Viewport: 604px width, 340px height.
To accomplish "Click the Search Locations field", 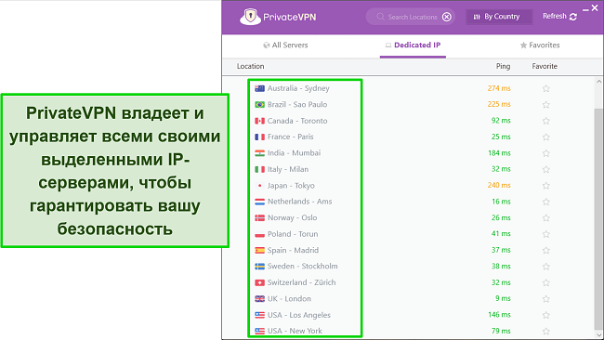I will (x=411, y=17).
